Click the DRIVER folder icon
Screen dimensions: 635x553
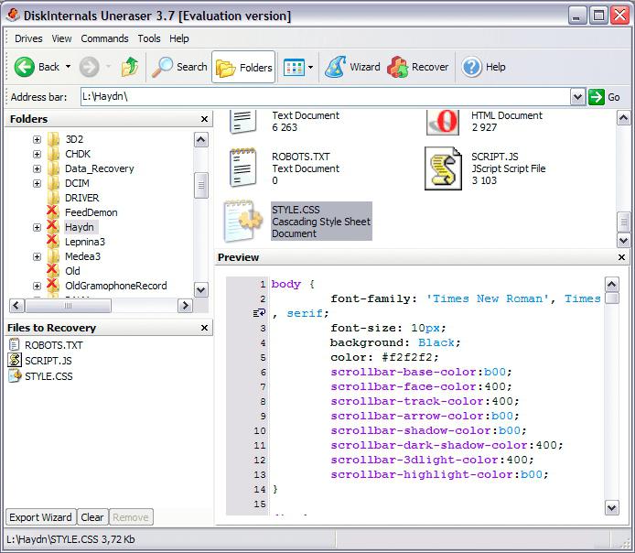tap(53, 198)
